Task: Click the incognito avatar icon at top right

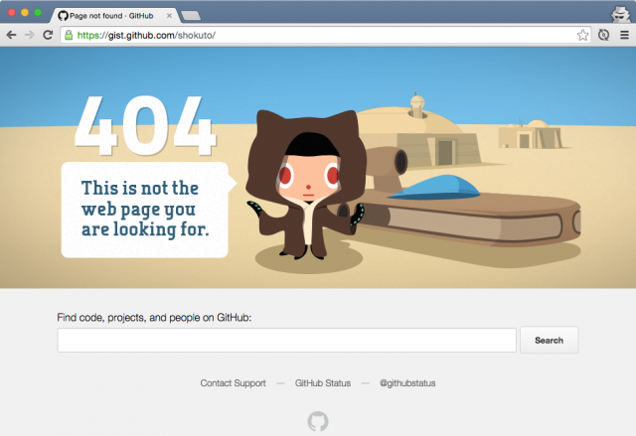Action: 616,12
